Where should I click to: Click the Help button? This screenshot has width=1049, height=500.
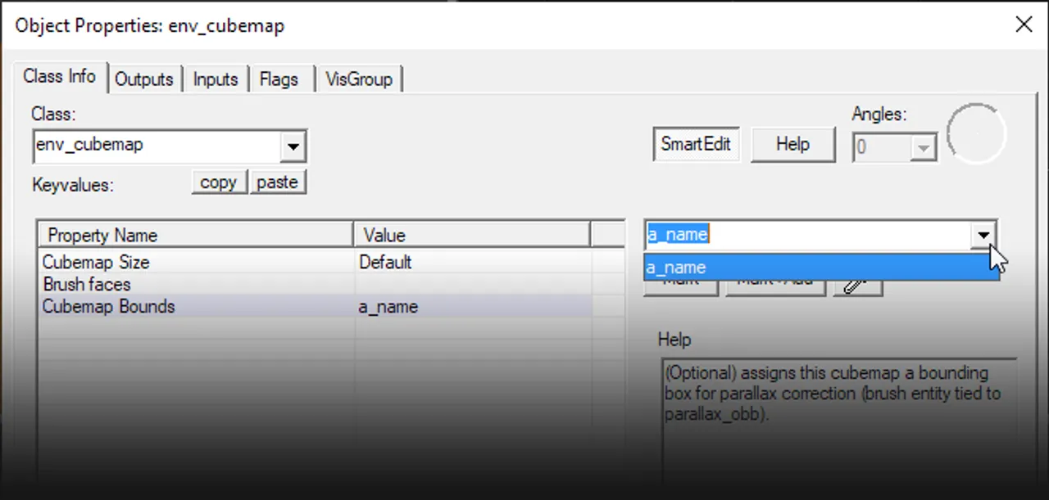(792, 145)
